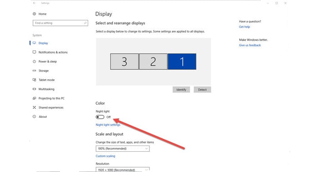Click the search magnifier icon
The width and height of the screenshot is (317, 172).
tap(85, 23)
